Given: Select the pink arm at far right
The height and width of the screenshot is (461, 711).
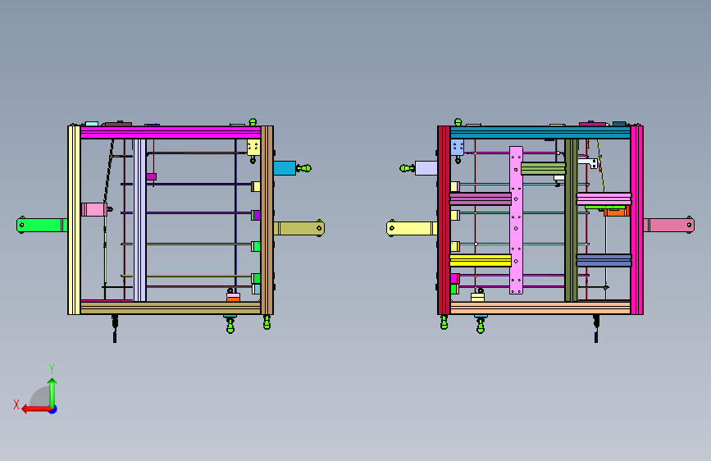Looking at the screenshot, I should [669, 225].
